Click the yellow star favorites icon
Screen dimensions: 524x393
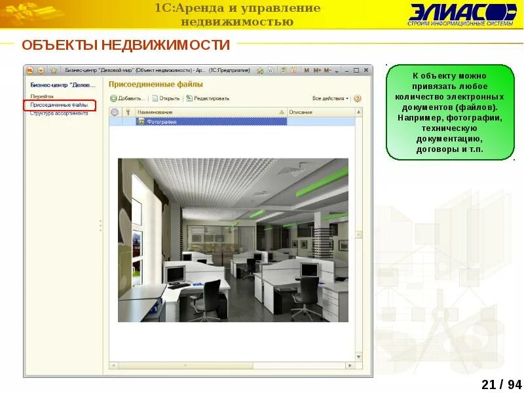tap(54, 71)
